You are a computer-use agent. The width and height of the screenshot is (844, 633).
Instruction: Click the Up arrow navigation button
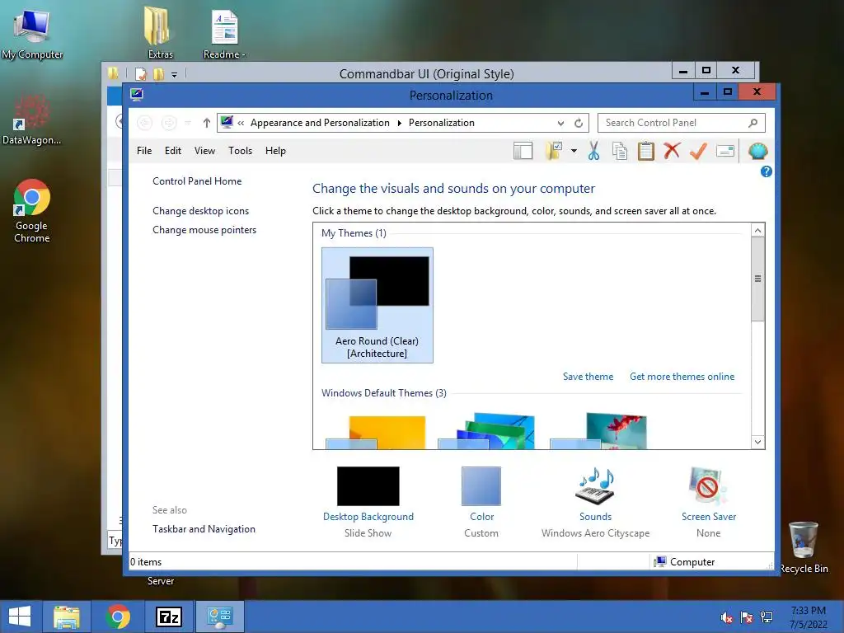click(207, 123)
